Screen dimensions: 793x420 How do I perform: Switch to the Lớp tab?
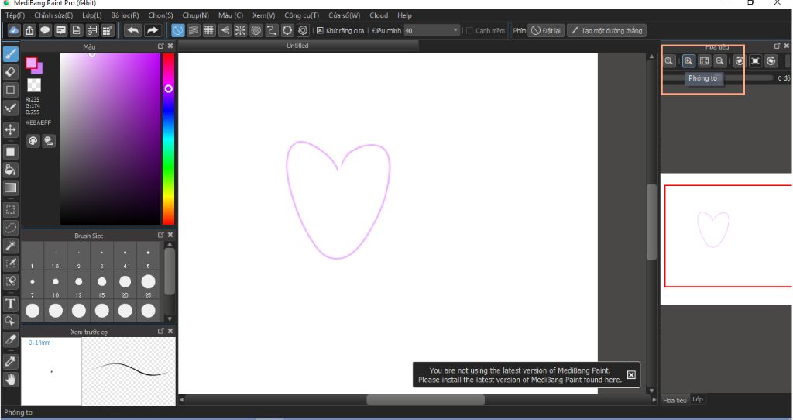click(x=698, y=399)
